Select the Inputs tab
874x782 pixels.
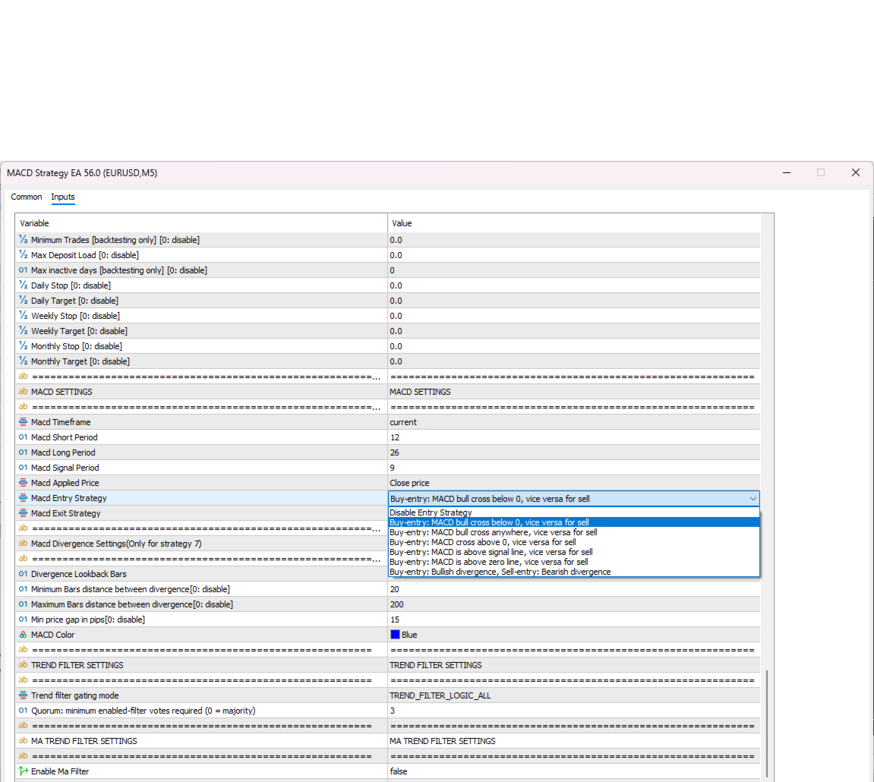point(63,197)
